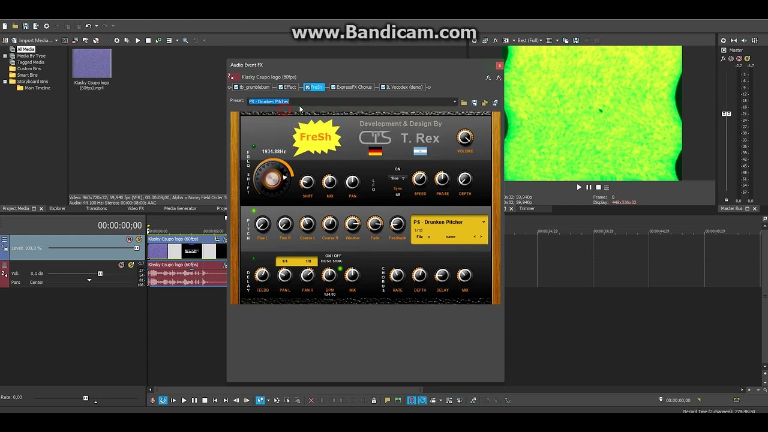The height and width of the screenshot is (432, 768).
Task: Undo the last action
Action: pos(88,26)
